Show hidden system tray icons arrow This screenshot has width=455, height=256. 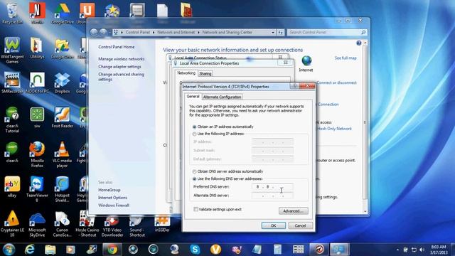click(x=397, y=250)
